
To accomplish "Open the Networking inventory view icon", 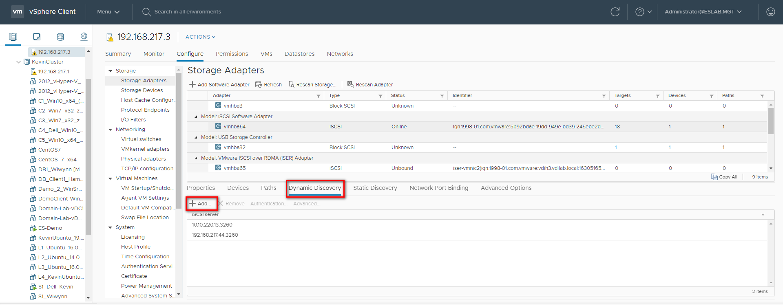I will coord(84,37).
